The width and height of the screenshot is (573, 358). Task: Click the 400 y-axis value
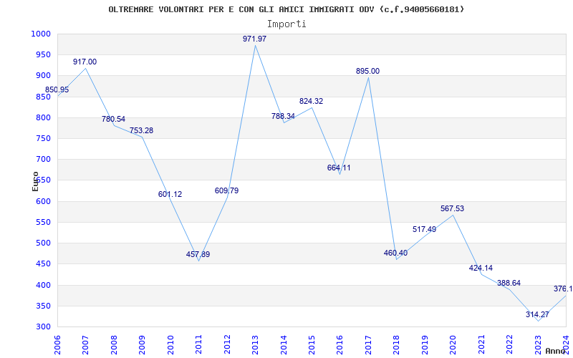(43, 285)
